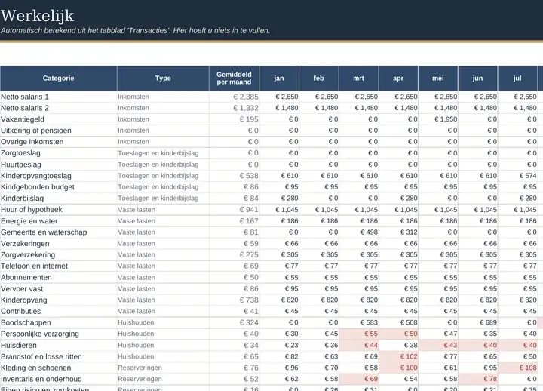The width and height of the screenshot is (543, 391).
Task: Select the Boodschappen category cell
Action: point(59,323)
